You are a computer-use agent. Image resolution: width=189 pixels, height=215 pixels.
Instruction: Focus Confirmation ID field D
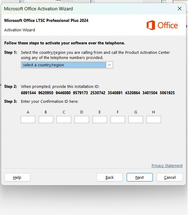tap(82, 120)
